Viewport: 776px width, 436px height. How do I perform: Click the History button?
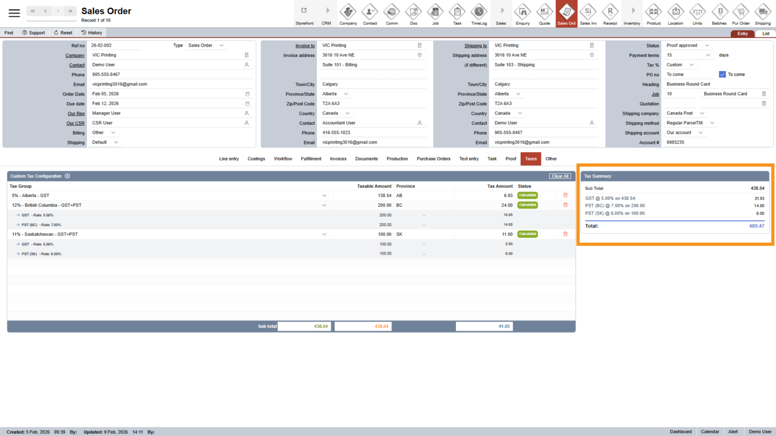point(91,33)
